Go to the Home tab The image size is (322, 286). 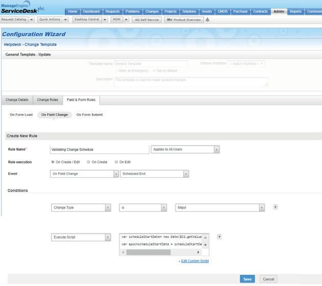point(72,12)
